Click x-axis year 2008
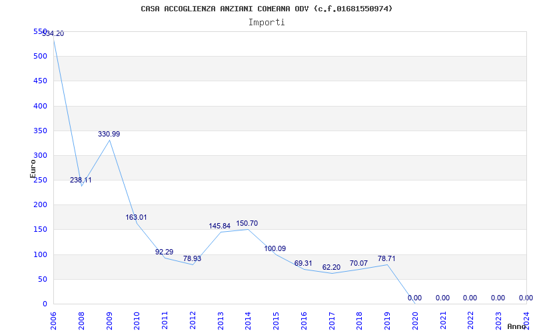 pyautogui.click(x=81, y=322)
